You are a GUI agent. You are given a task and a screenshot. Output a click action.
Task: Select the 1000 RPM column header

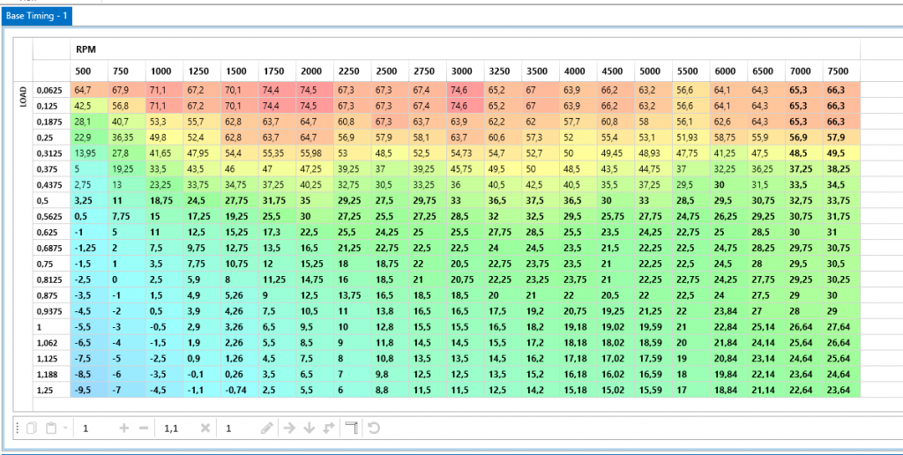(164, 71)
